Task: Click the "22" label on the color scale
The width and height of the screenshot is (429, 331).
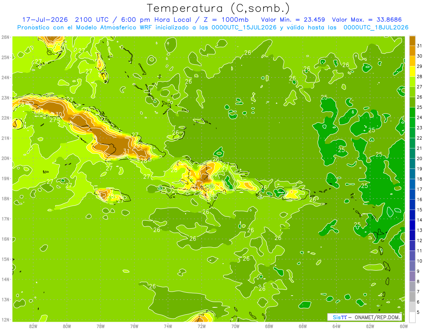Action: 420,138
